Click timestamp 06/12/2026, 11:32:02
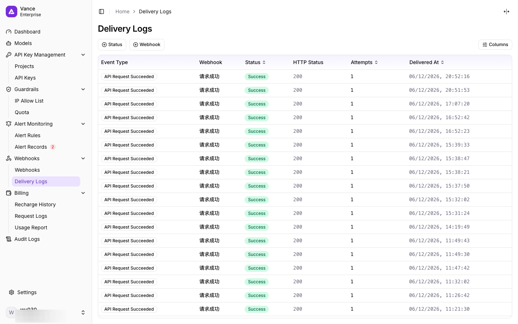Viewport: 518px width, 324px height. point(439,282)
